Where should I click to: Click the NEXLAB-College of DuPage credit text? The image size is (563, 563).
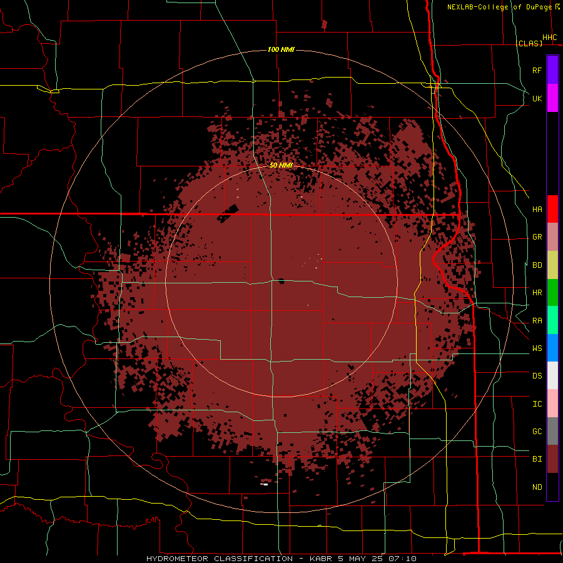point(499,7)
